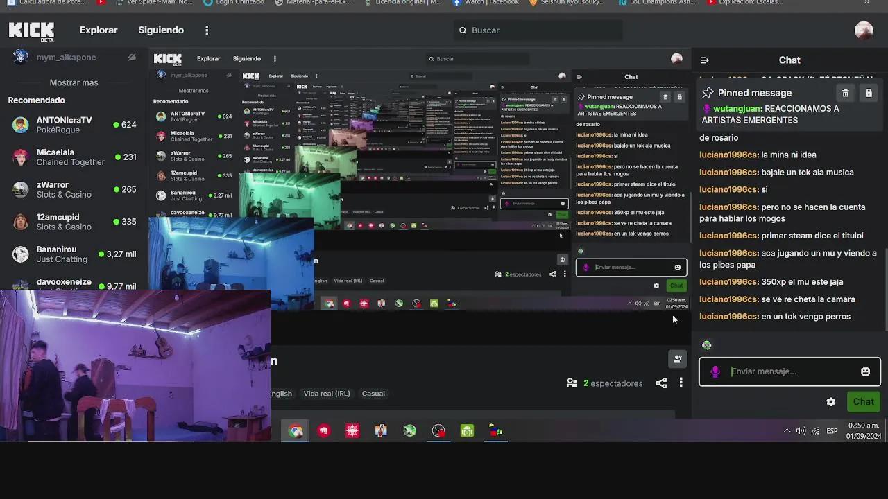The height and width of the screenshot is (499, 888).
Task: Focus the Buscar search field
Action: 538,30
